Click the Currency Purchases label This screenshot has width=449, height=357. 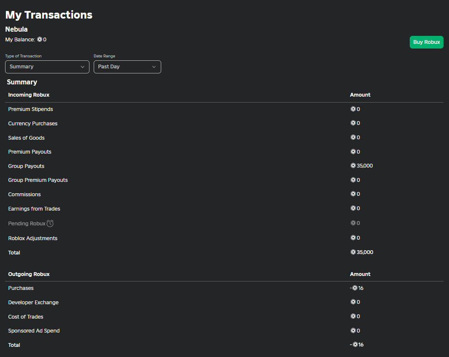coord(32,123)
